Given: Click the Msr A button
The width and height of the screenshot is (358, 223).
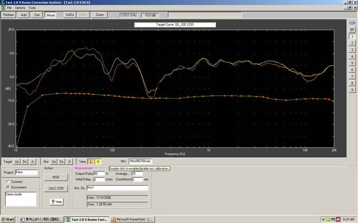Looking at the screenshot, I should coord(69,162).
